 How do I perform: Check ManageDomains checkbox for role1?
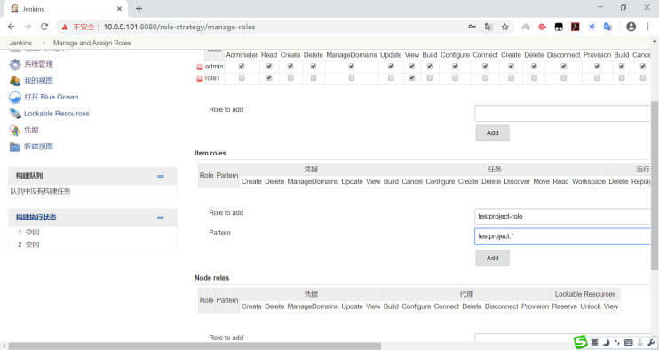tap(352, 78)
